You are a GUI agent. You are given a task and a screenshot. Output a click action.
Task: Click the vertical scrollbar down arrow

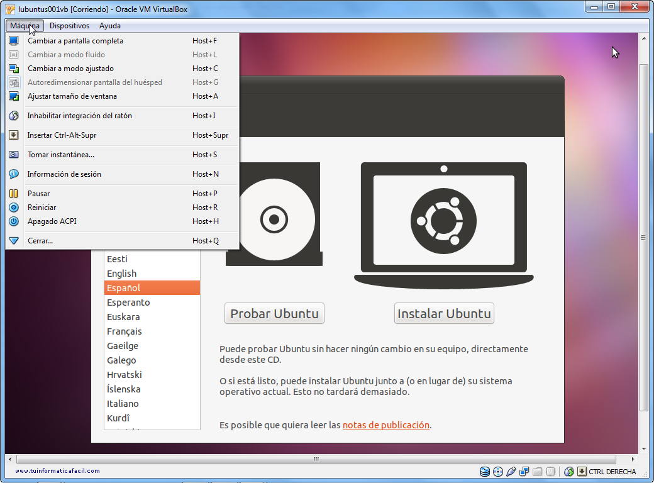tap(643, 449)
